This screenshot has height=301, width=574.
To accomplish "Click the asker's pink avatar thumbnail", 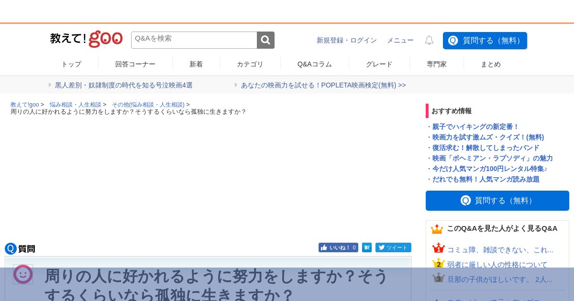I will (x=23, y=274).
